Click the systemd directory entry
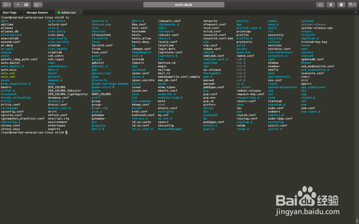The height and width of the screenshot is (224, 359). coord(307,21)
